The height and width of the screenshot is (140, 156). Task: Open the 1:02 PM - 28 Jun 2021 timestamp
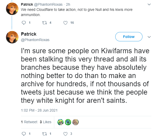[39, 110]
